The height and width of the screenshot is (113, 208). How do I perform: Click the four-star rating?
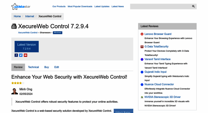coord(18,83)
